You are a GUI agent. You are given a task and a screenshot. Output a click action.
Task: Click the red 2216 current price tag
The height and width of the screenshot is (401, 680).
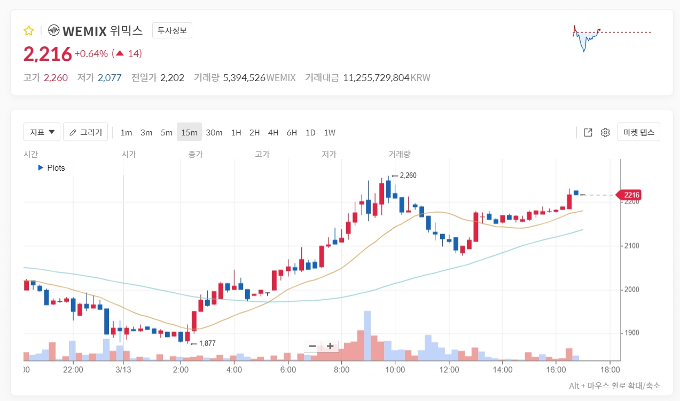click(x=629, y=195)
